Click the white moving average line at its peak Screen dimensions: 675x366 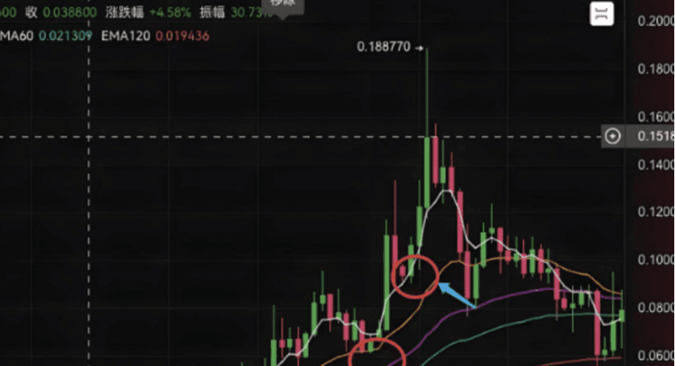(x=447, y=191)
